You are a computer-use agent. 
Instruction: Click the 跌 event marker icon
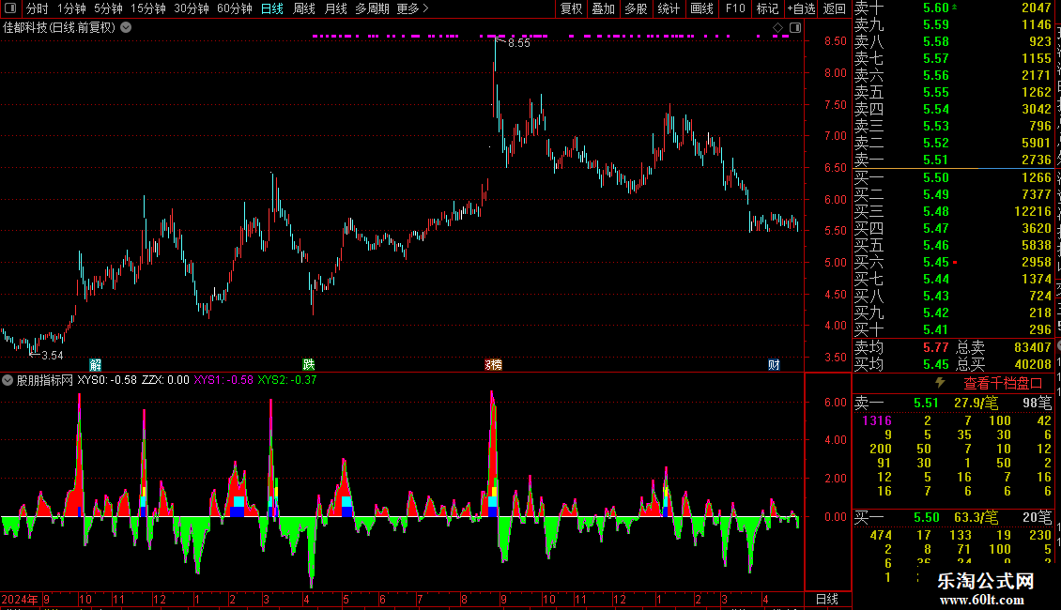point(309,364)
